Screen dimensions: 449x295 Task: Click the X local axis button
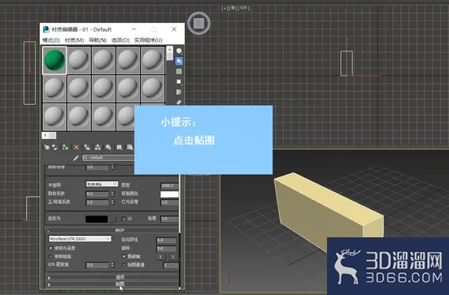(x=160, y=257)
